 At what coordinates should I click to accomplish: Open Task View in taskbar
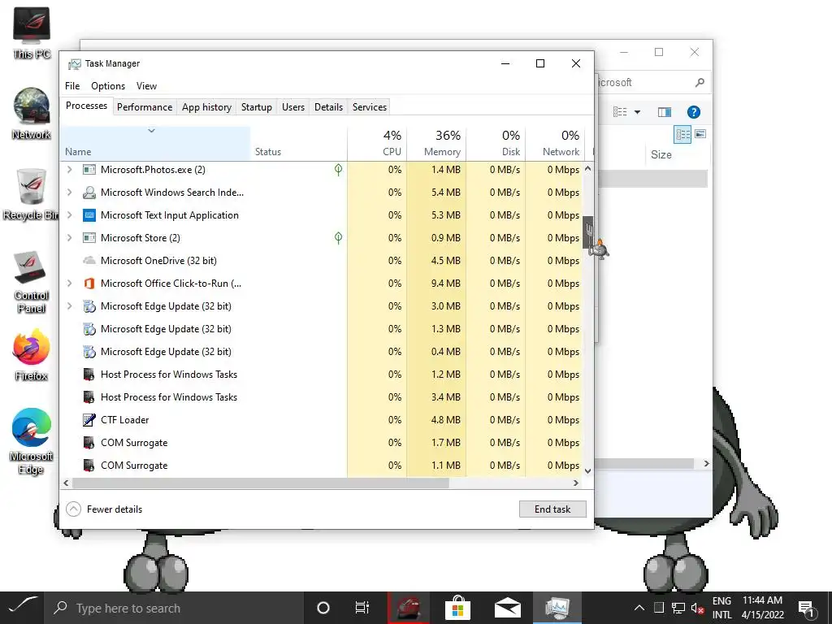pyautogui.click(x=362, y=608)
